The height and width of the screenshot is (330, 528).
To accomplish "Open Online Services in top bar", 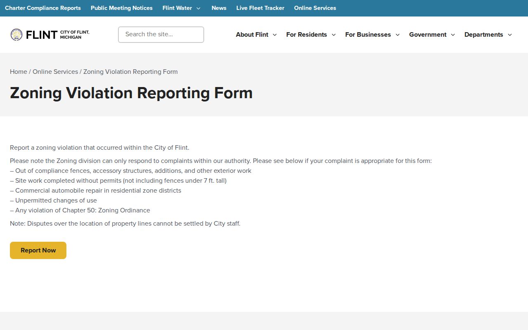I will [x=315, y=8].
